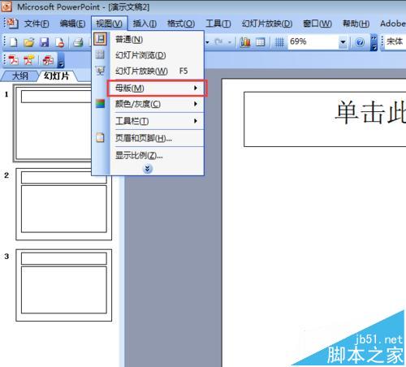Screen dimensions: 406x367
Task: Choose 显示比例(Z)... menu entry
Action: click(148, 155)
